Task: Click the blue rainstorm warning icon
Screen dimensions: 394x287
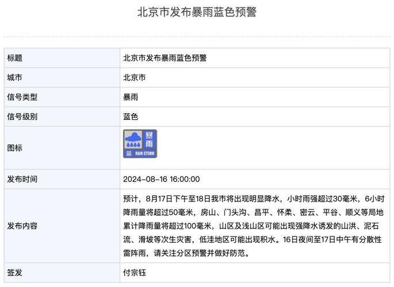Action: pos(140,144)
